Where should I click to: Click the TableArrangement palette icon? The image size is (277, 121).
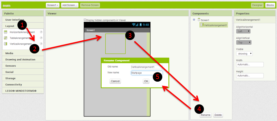(x=6, y=38)
